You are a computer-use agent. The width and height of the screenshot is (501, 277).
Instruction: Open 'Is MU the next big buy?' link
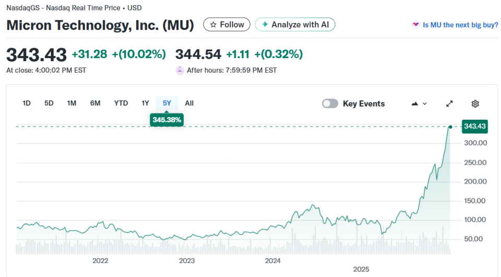[x=460, y=25]
